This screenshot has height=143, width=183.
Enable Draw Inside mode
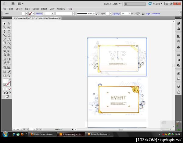pos(9,93)
